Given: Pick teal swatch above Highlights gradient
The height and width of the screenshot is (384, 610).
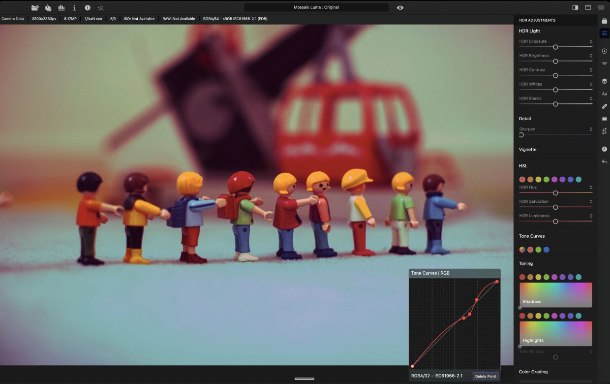Looking at the screenshot, I should (x=579, y=316).
